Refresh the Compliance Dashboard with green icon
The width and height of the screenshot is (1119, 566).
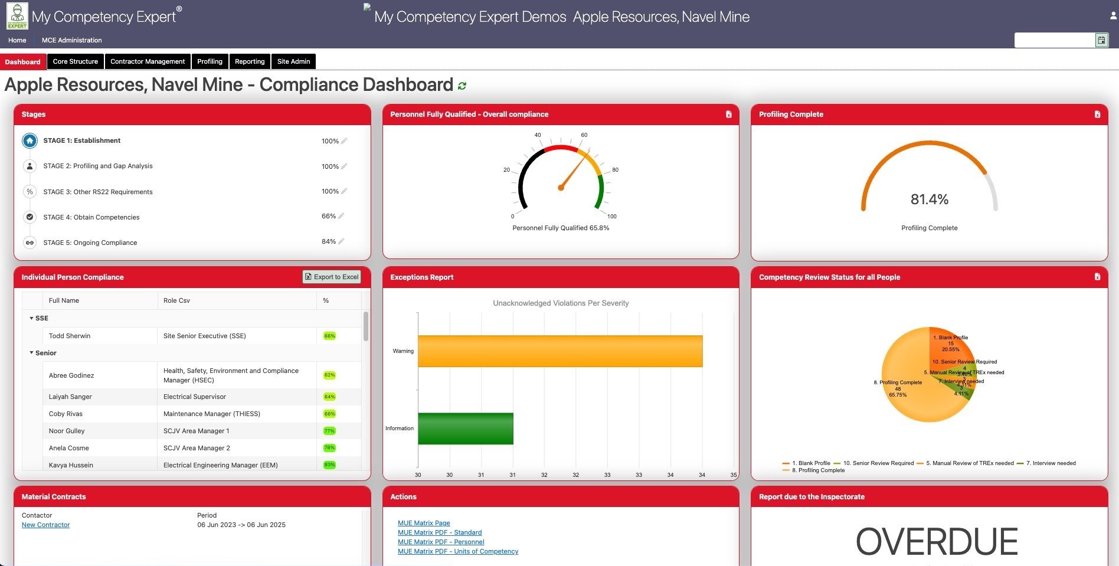(462, 86)
